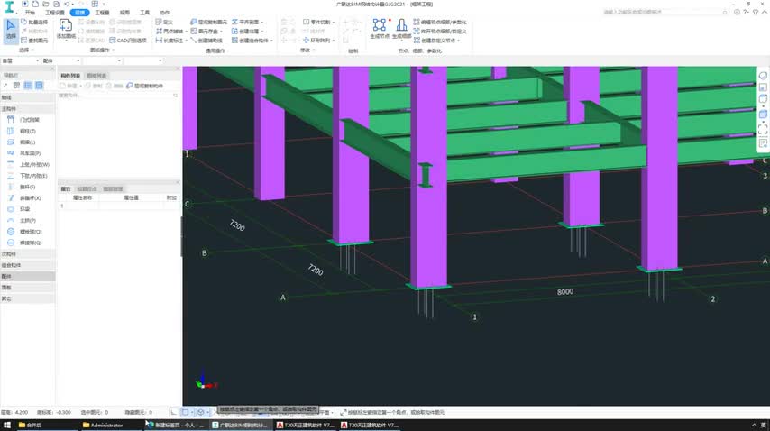The width and height of the screenshot is (770, 431).
Task: Select 门式刚架 in the component navigator
Action: click(x=23, y=120)
